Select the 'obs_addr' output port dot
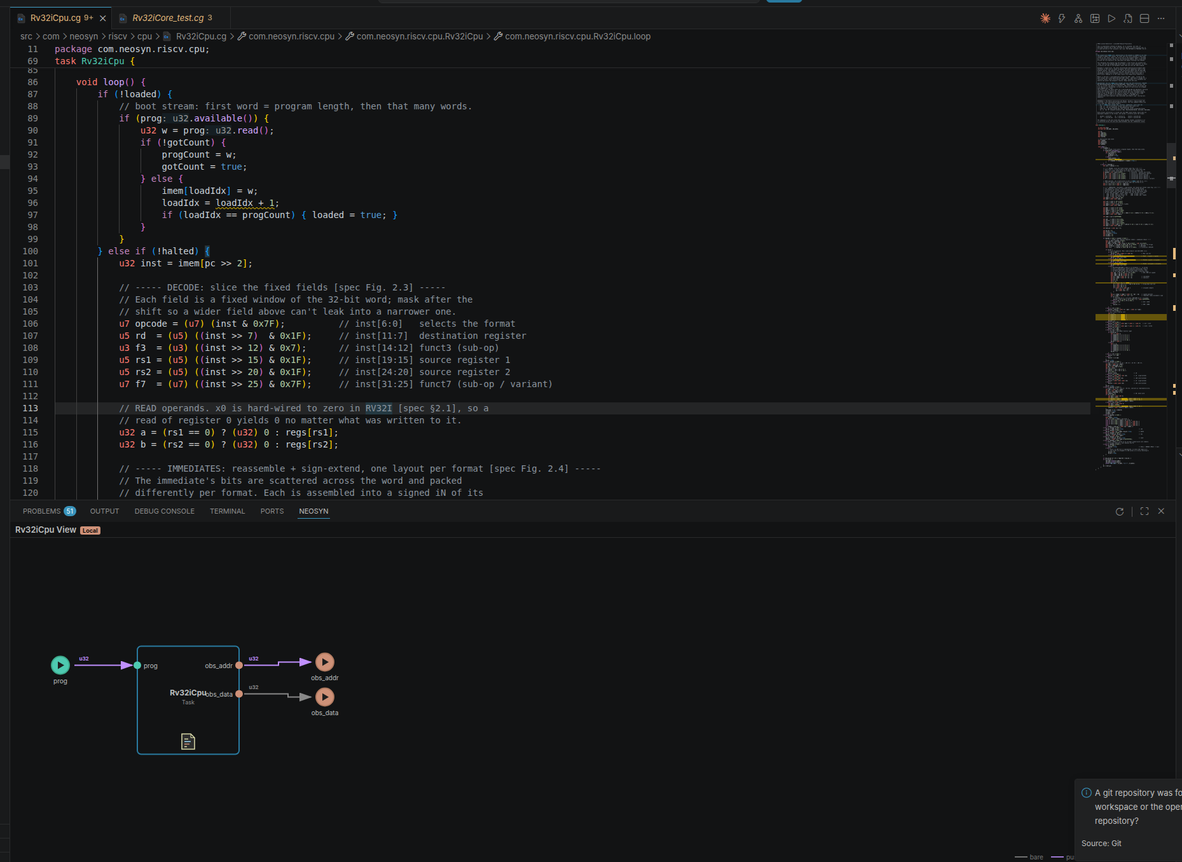Image resolution: width=1182 pixels, height=862 pixels. coord(239,666)
